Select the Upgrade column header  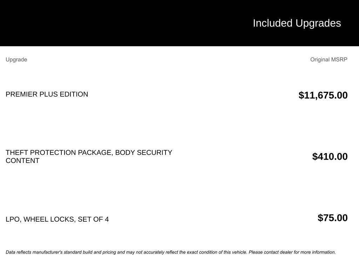click(x=16, y=60)
